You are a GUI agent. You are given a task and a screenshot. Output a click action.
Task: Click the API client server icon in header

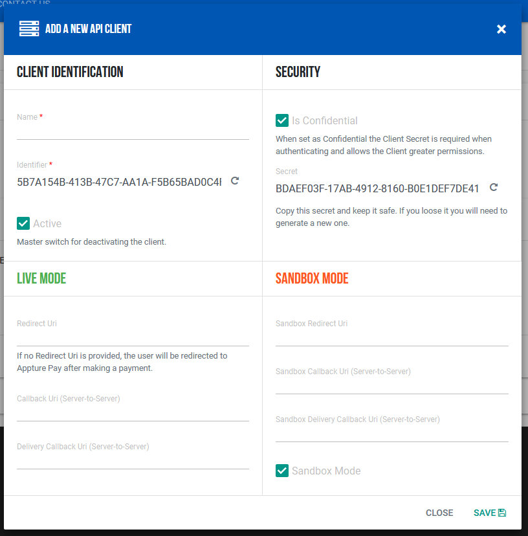pos(29,28)
